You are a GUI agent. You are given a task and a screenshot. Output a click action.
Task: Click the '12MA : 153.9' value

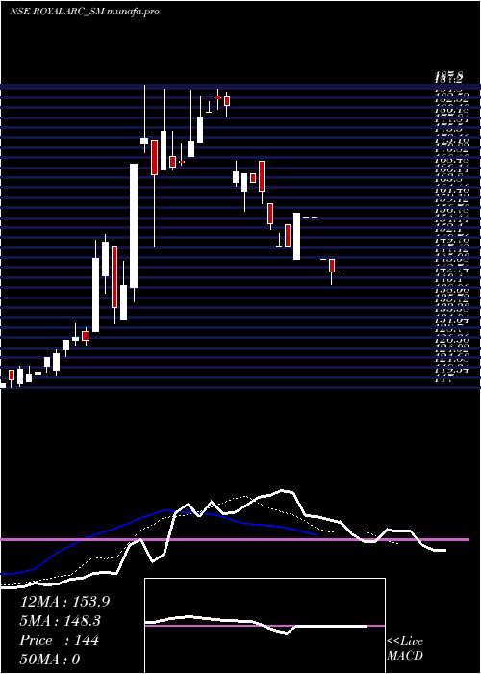pyautogui.click(x=64, y=602)
